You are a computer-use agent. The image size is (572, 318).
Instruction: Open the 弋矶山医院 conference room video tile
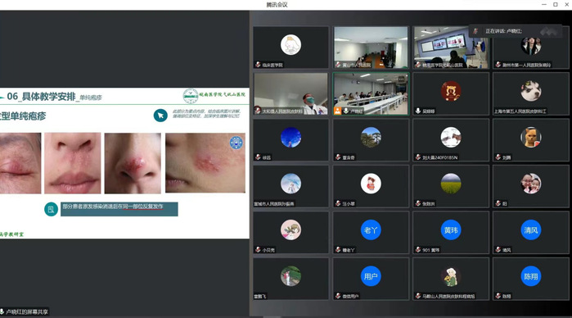click(x=451, y=48)
